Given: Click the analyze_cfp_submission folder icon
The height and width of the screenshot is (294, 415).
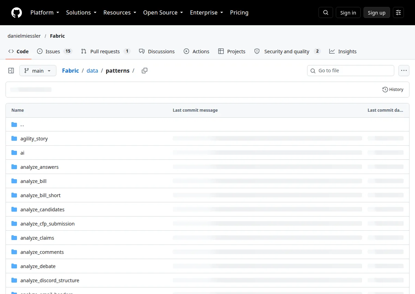Looking at the screenshot, I should [14, 224].
